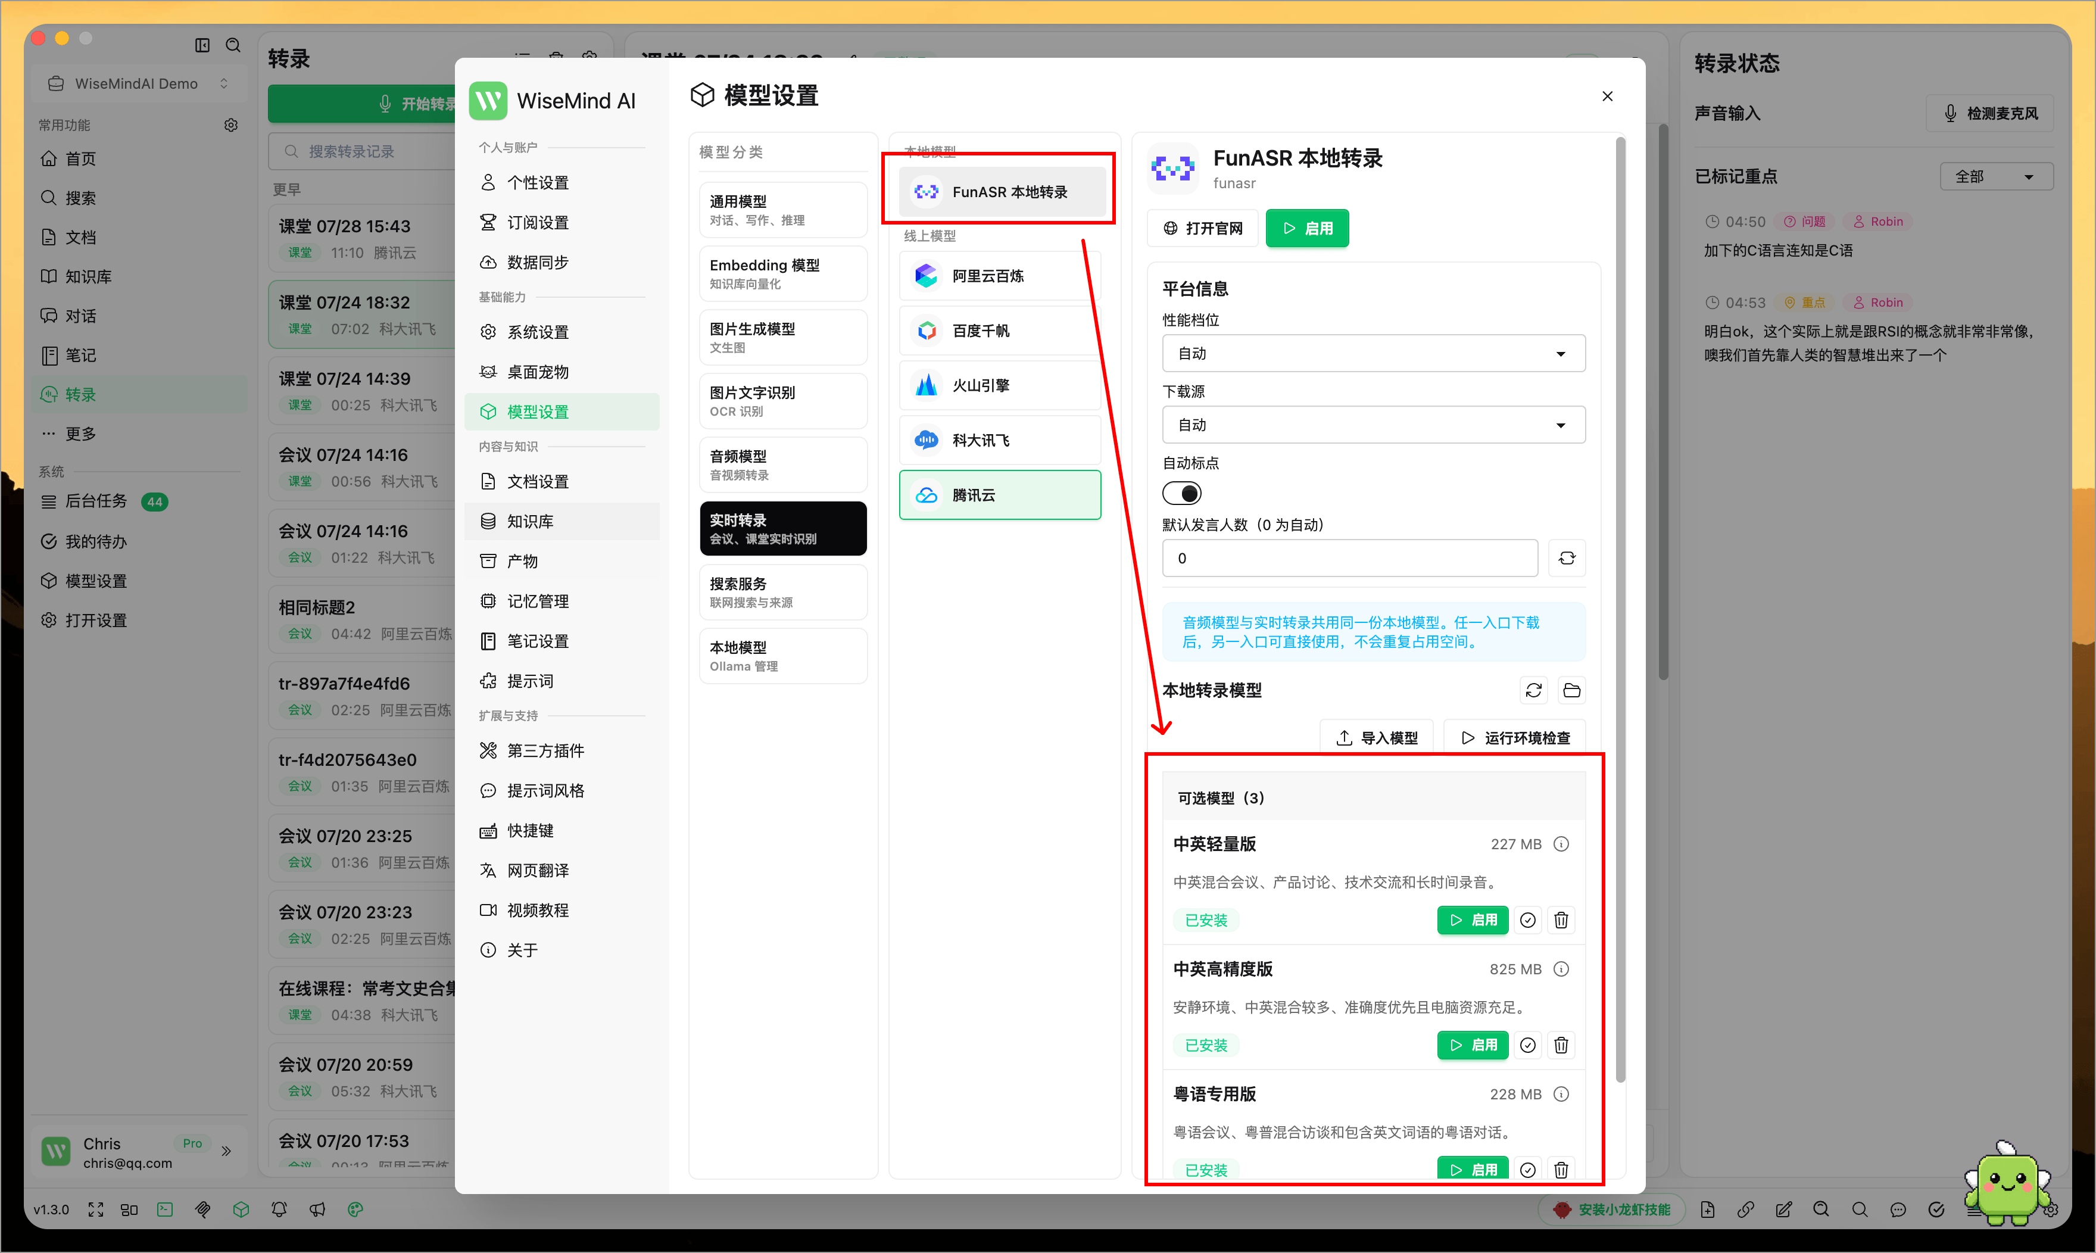Screen dimensions: 2096x1253
Task: Open announcements via the megaphone icon
Action: pyautogui.click(x=317, y=1210)
